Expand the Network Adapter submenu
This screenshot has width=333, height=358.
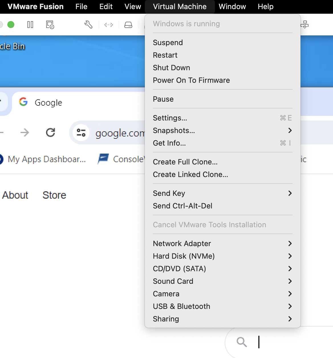tap(223, 244)
